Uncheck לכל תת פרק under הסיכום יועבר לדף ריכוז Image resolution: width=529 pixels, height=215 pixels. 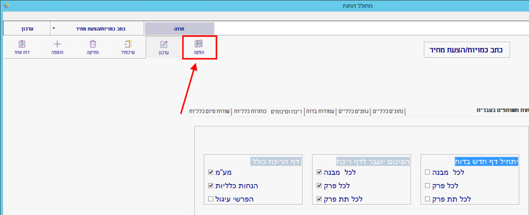click(319, 198)
